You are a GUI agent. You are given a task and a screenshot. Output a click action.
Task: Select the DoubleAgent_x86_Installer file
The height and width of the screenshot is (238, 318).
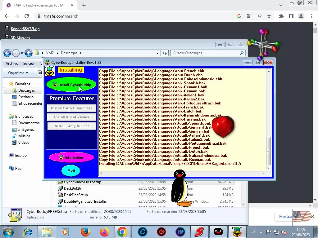(85, 201)
